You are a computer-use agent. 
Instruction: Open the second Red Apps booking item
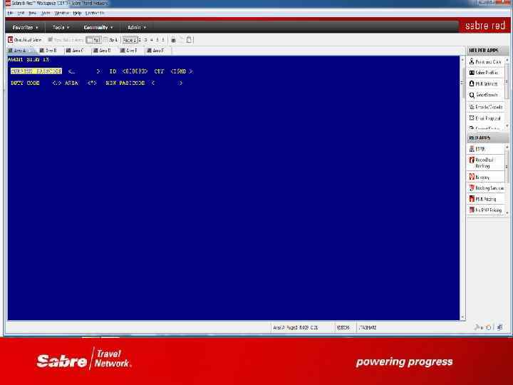[485, 163]
